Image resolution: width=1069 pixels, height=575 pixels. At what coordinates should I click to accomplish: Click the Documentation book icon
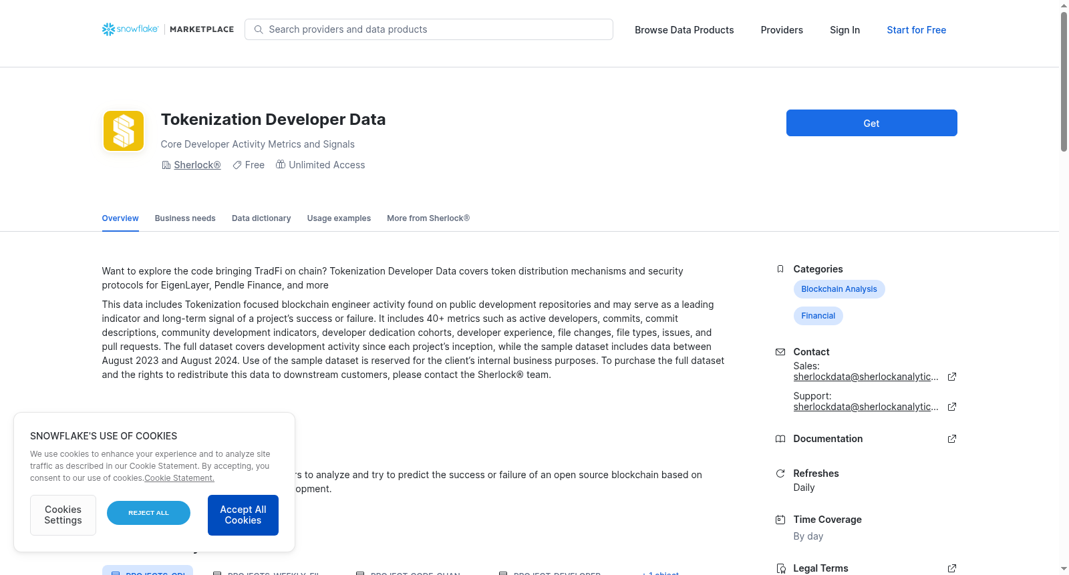coord(780,439)
